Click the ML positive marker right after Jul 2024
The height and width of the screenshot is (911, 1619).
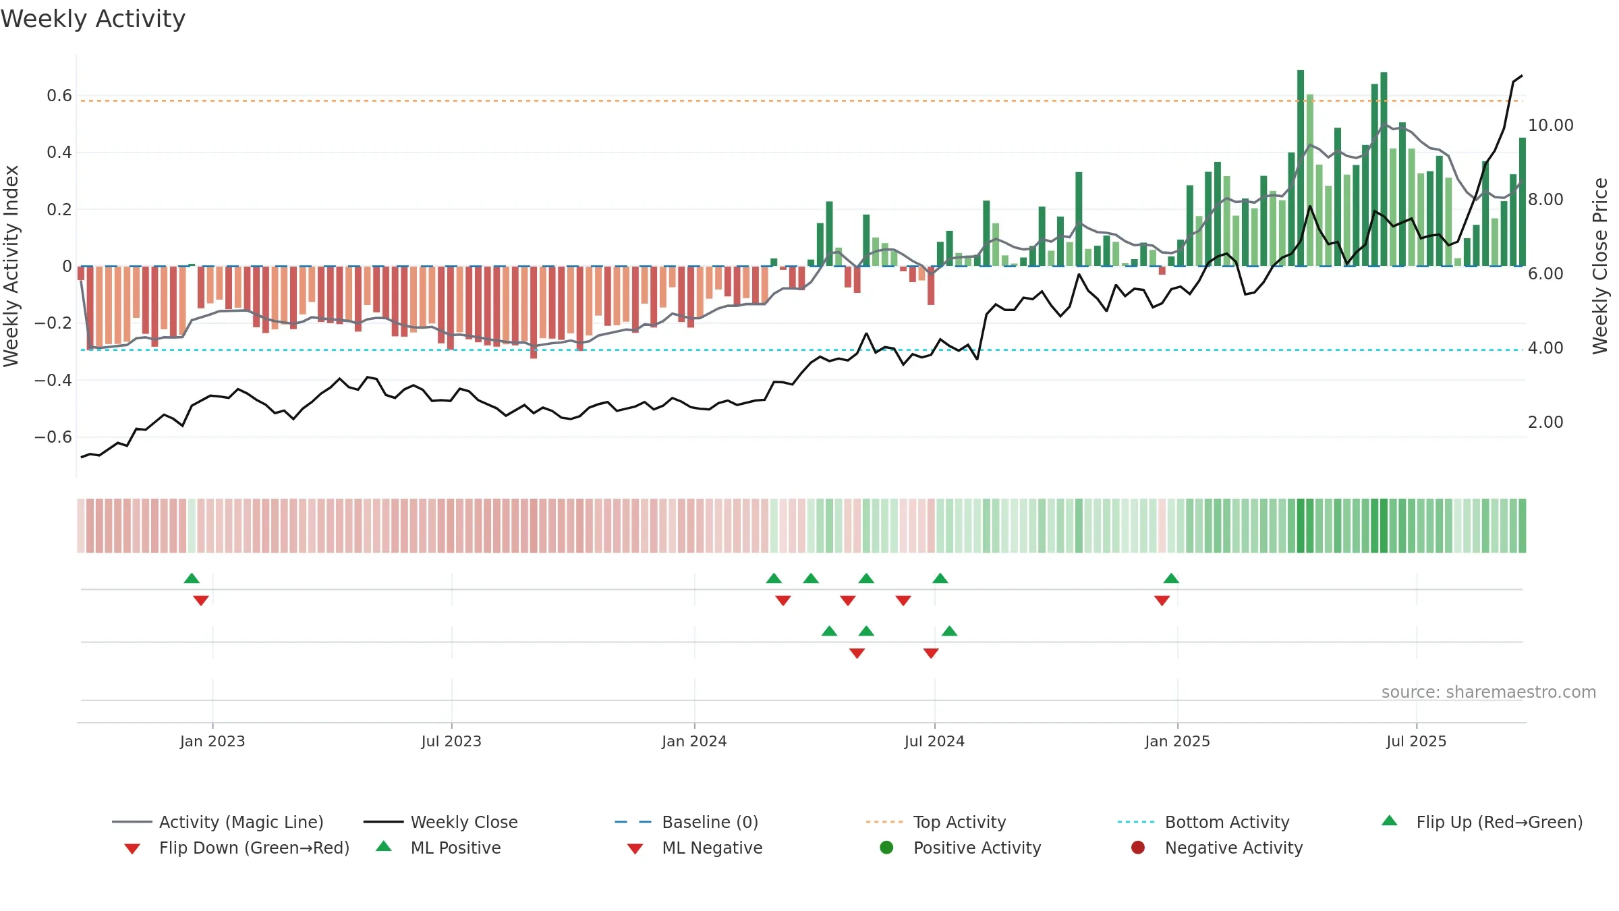[949, 631]
